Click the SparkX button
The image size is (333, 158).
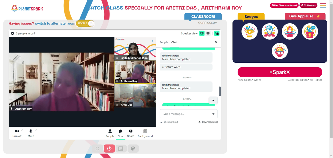pos(280,72)
